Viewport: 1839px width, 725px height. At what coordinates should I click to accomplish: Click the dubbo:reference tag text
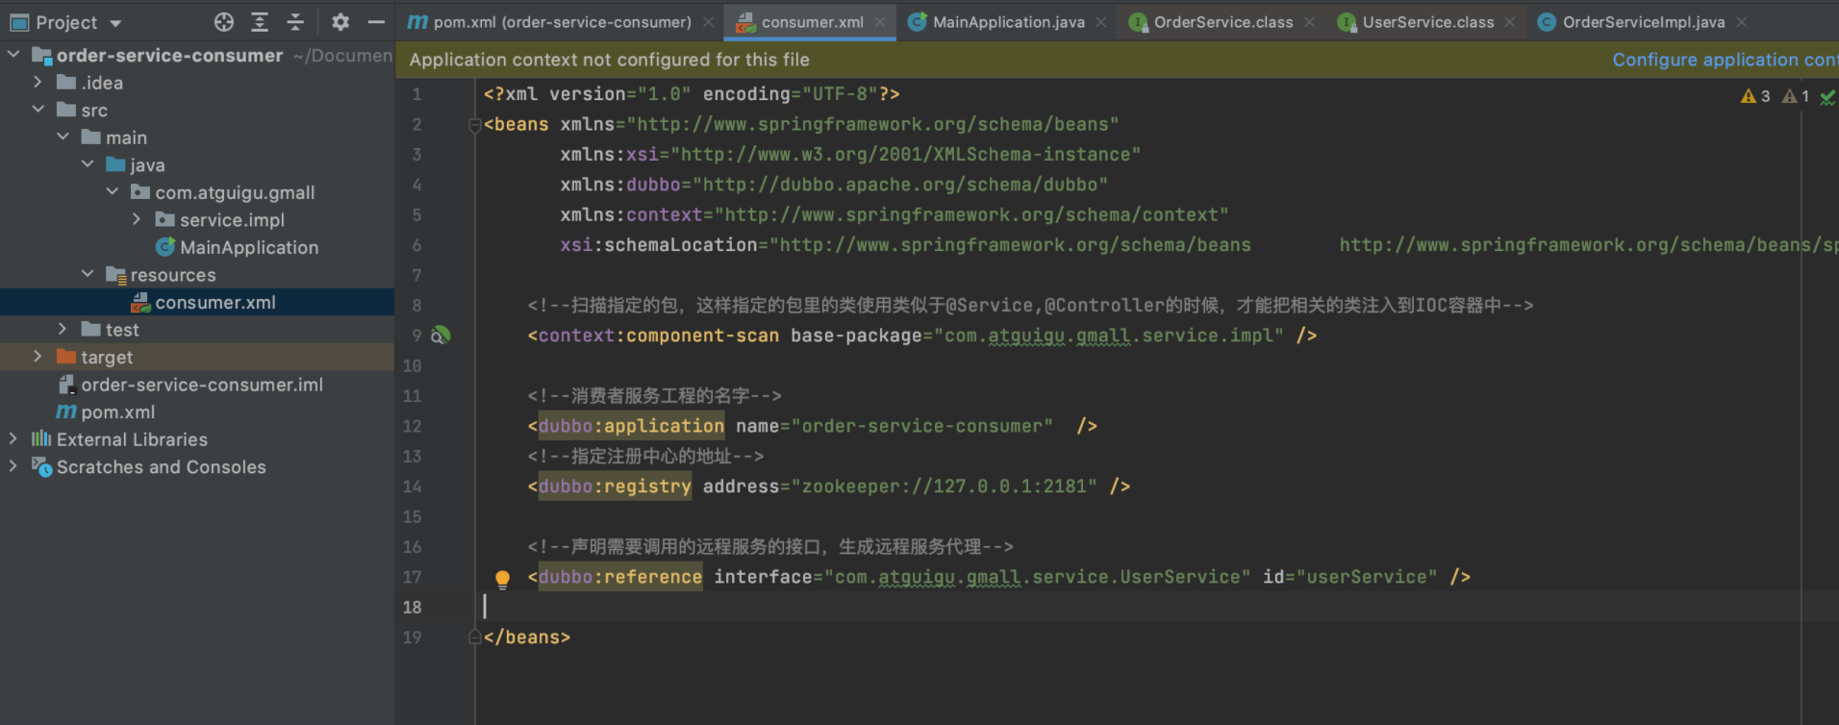click(620, 577)
